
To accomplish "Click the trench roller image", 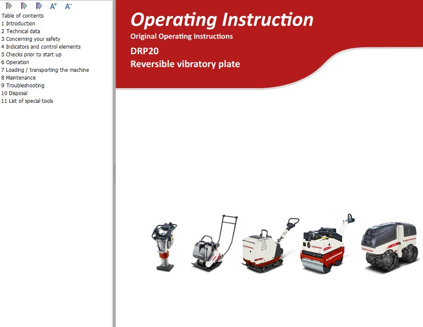I will coord(390,247).
